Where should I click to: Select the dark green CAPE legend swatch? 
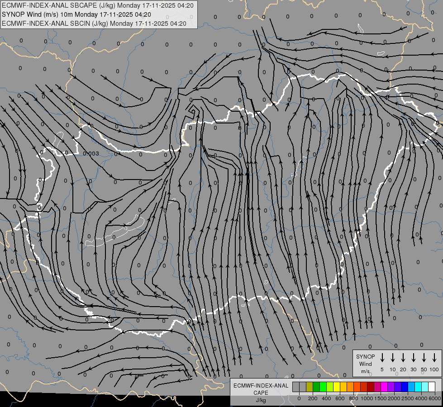[x=316, y=387]
